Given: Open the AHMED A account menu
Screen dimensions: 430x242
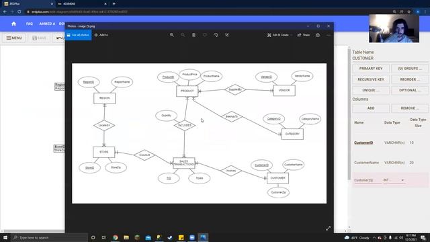Looking at the screenshot, I should (47, 24).
